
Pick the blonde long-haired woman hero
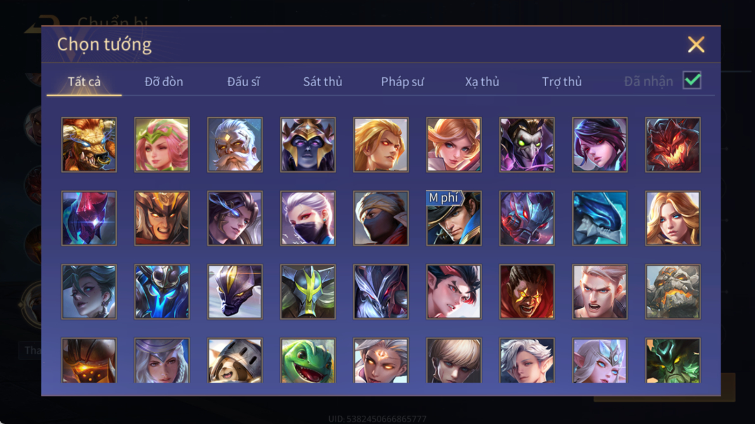click(x=673, y=218)
